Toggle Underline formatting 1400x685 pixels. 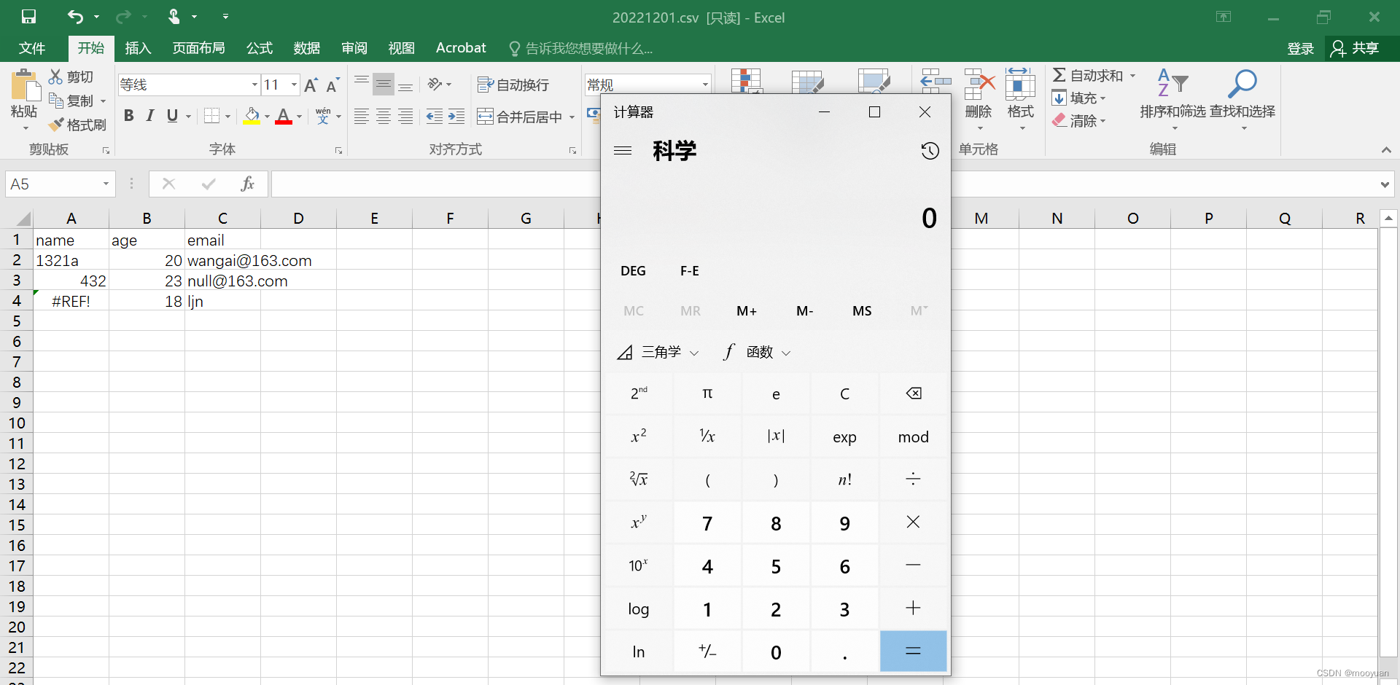tap(172, 116)
